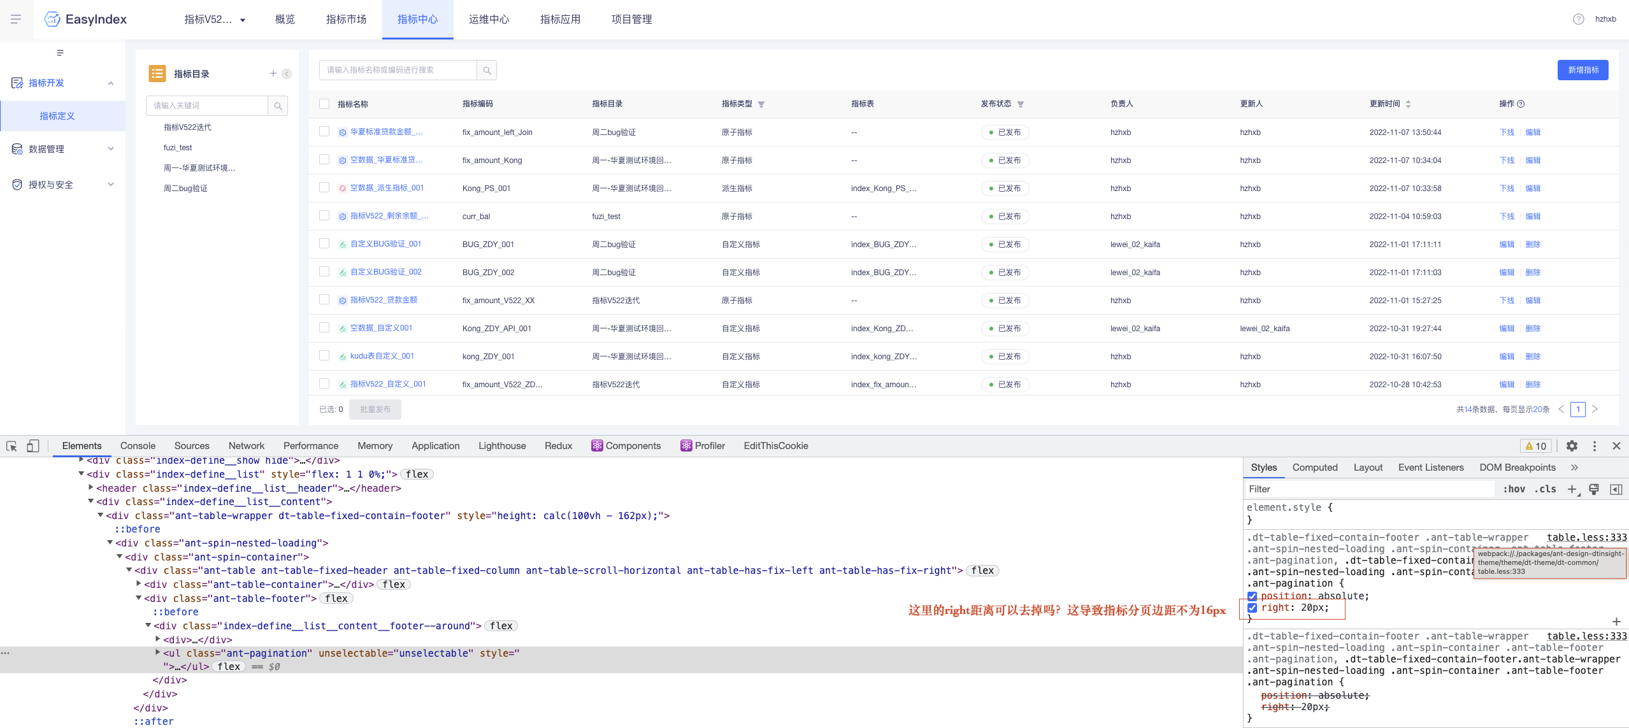Viewport: 1629px width, 728px height.
Task: Click the 新增指标 button
Action: tap(1583, 70)
